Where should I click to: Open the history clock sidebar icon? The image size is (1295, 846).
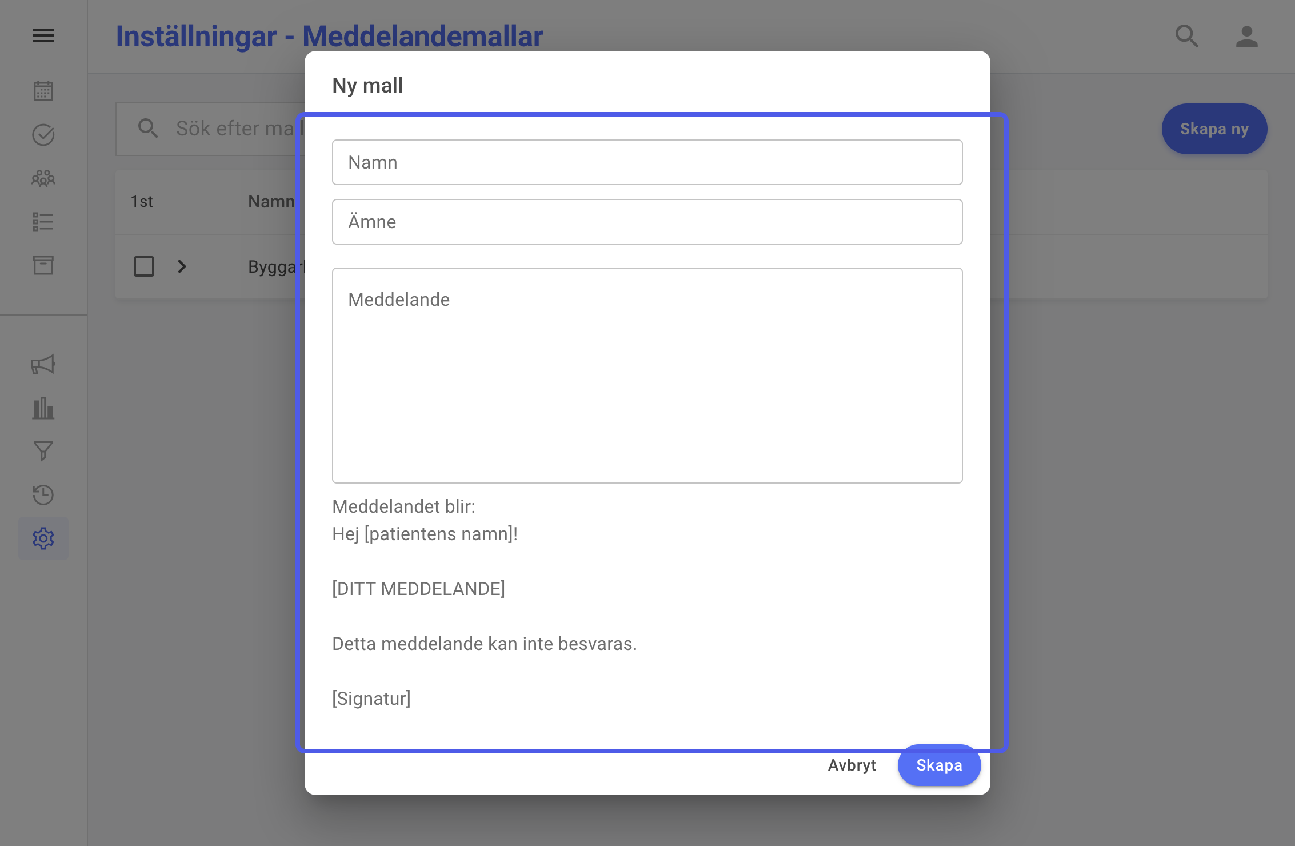pos(43,495)
